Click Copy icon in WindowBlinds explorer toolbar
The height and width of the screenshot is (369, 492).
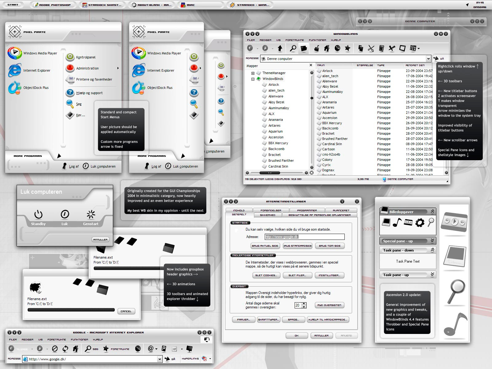coord(361,48)
